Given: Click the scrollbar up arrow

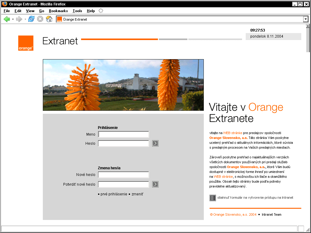Looking at the screenshot, I should 308,26.
